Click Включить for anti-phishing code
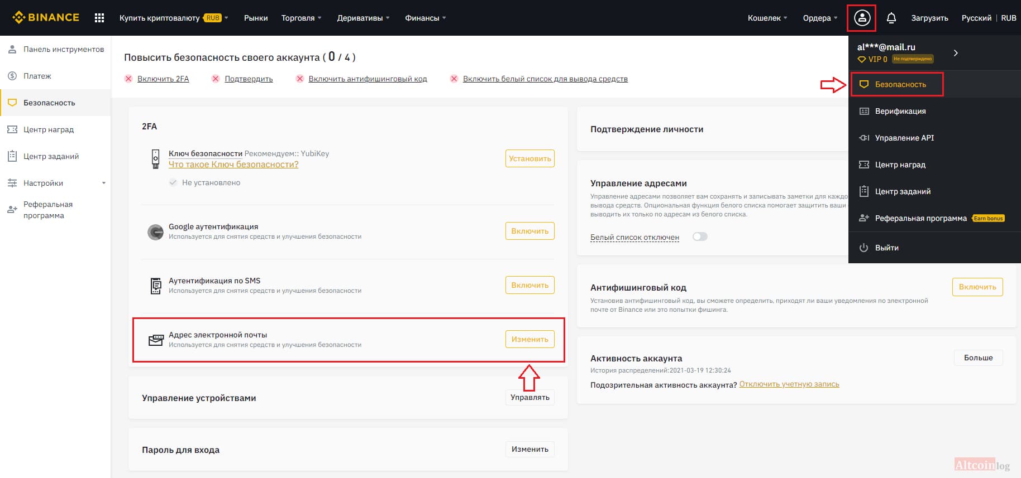This screenshot has height=478, width=1021. point(977,287)
